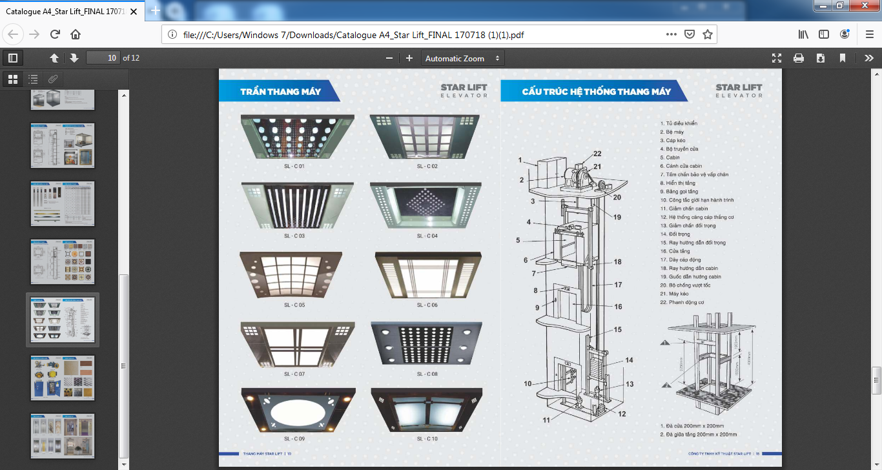Open page actions three-dot menu
The image size is (882, 470).
point(672,34)
